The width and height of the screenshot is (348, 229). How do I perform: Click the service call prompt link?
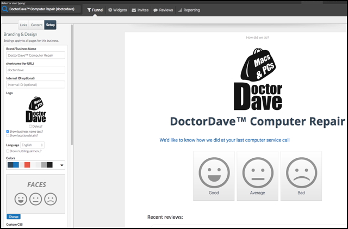pyautogui.click(x=225, y=140)
